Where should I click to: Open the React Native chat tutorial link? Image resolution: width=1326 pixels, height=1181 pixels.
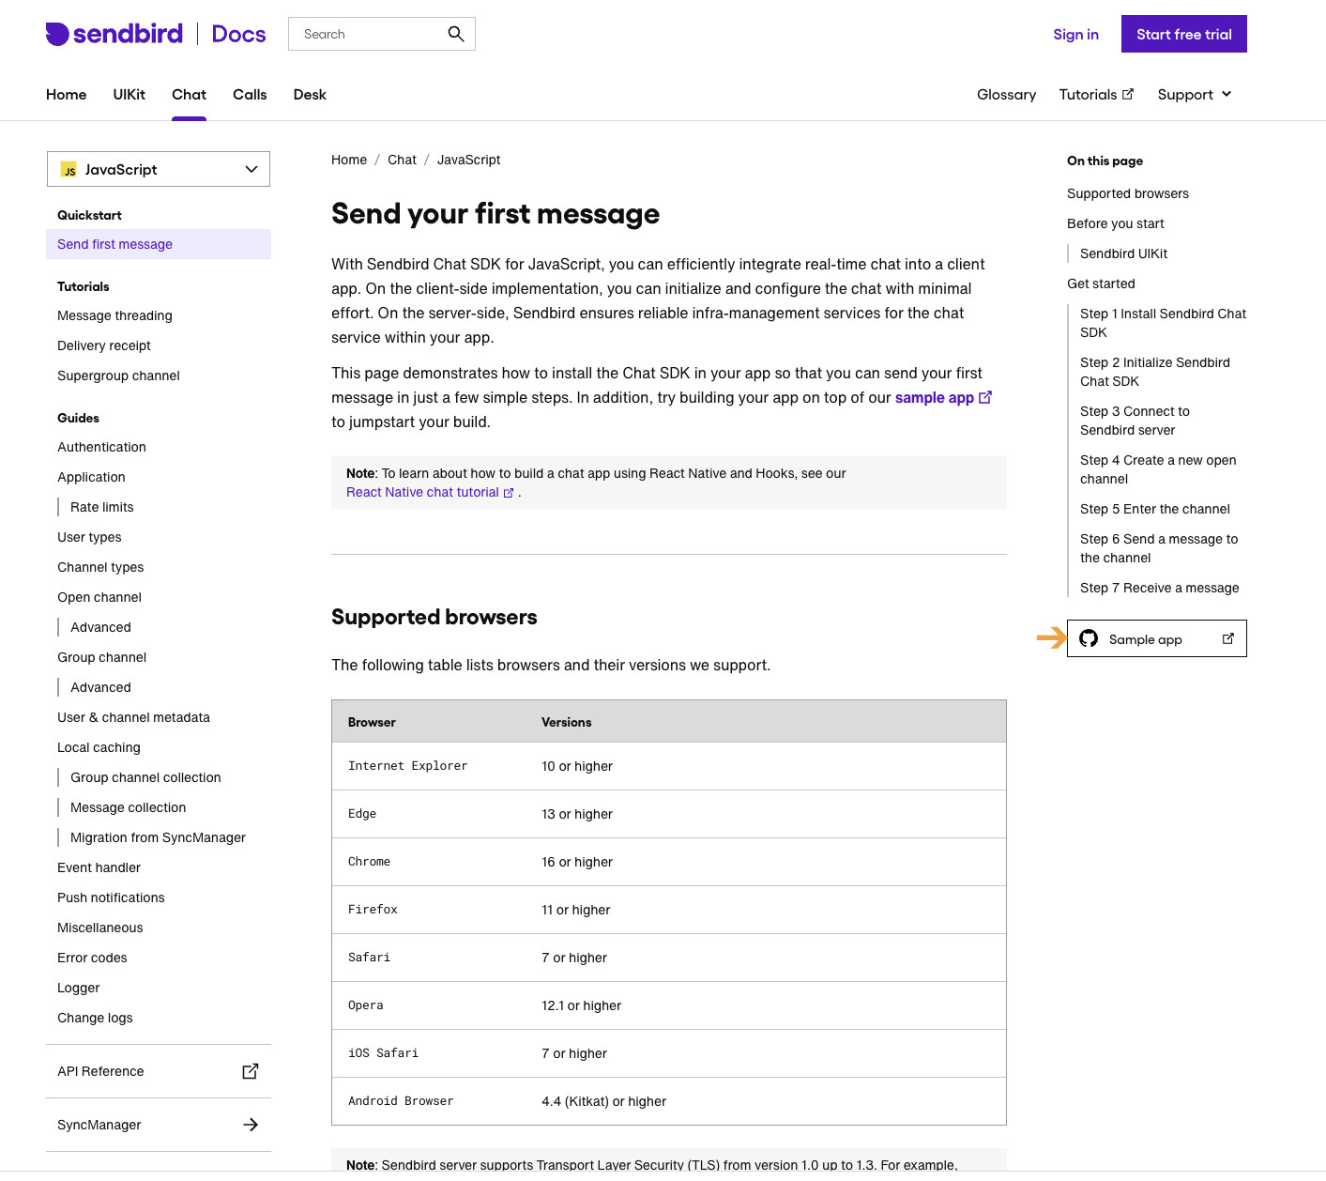pyautogui.click(x=422, y=493)
